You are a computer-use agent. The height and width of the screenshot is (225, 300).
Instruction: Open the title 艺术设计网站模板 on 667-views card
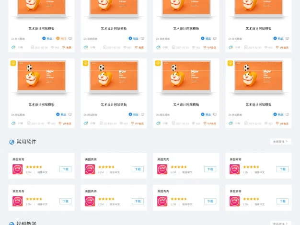[114, 28]
